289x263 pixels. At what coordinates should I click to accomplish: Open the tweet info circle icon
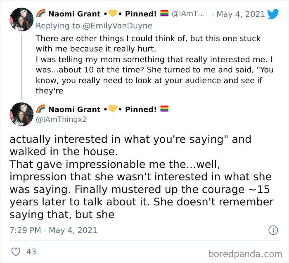pos(273,230)
